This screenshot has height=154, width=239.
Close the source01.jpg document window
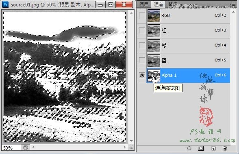pos(124,5)
